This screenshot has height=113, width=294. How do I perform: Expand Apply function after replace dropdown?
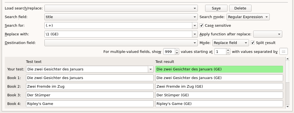click(279, 34)
